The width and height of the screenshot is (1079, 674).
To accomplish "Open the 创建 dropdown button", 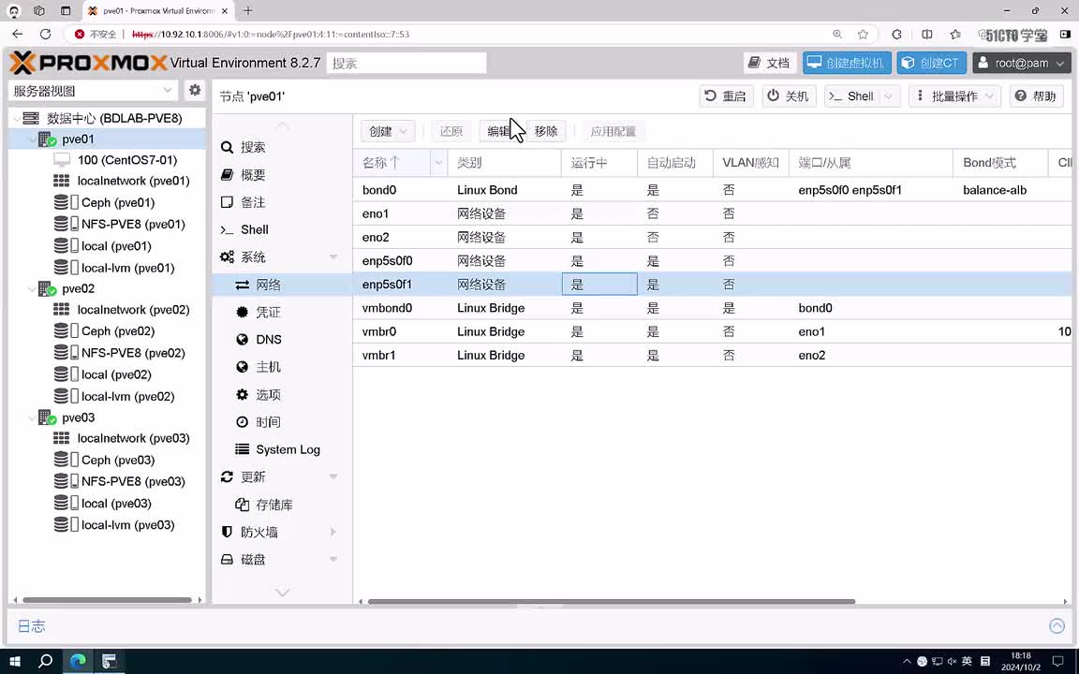I will point(388,131).
